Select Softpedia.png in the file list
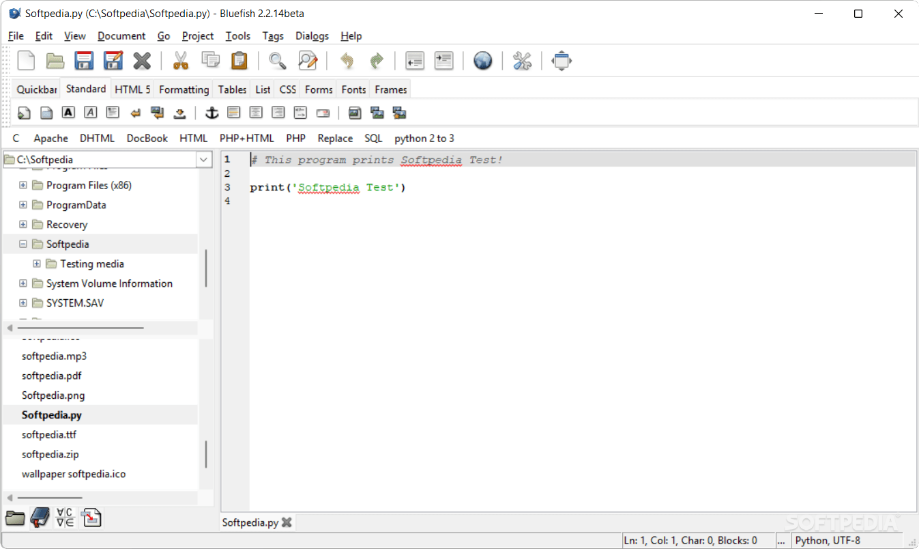Image resolution: width=919 pixels, height=549 pixels. tap(53, 395)
